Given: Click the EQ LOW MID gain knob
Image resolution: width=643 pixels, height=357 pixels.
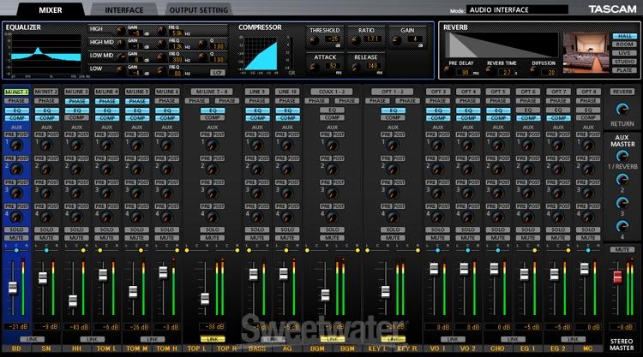Looking at the screenshot, I should pyautogui.click(x=121, y=57).
